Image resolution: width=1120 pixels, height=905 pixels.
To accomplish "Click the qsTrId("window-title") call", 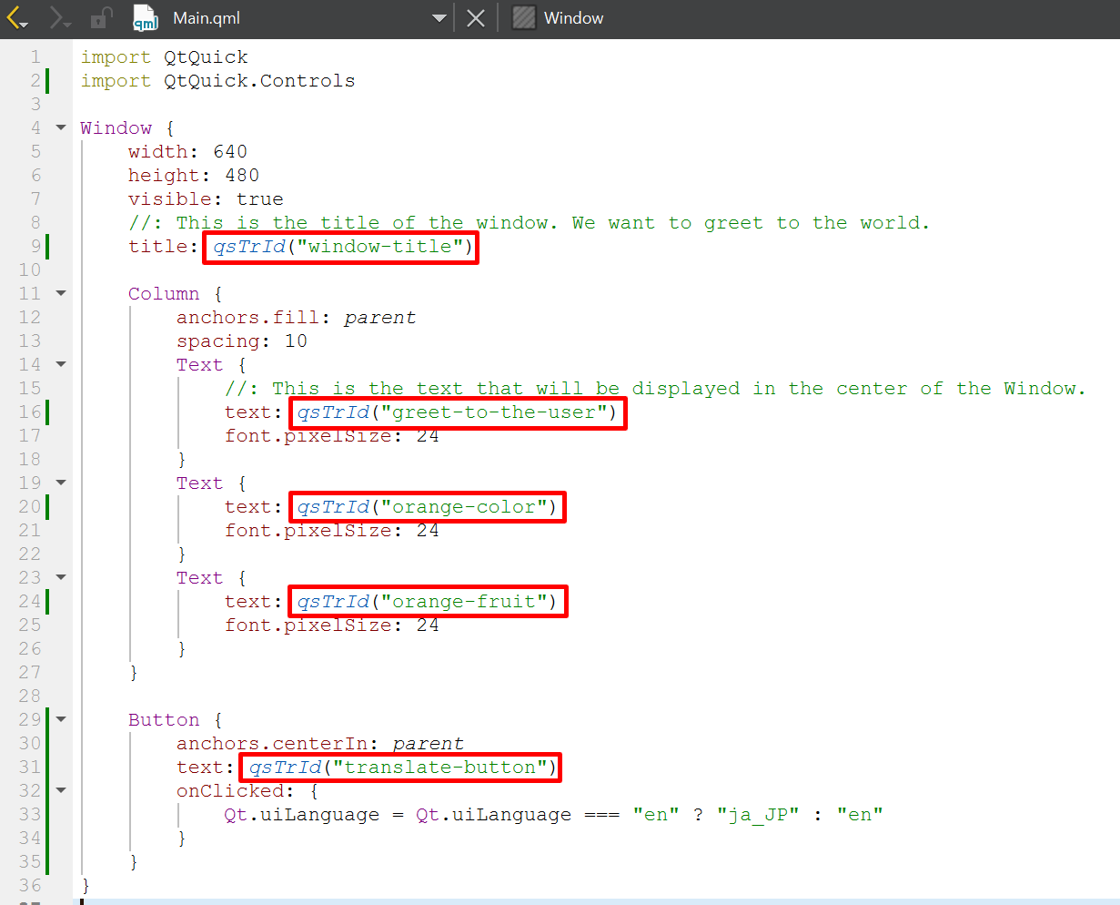I will pyautogui.click(x=341, y=247).
